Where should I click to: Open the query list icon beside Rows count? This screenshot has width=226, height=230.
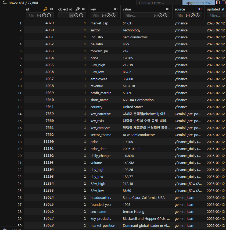pyautogui.click(x=4, y=2)
